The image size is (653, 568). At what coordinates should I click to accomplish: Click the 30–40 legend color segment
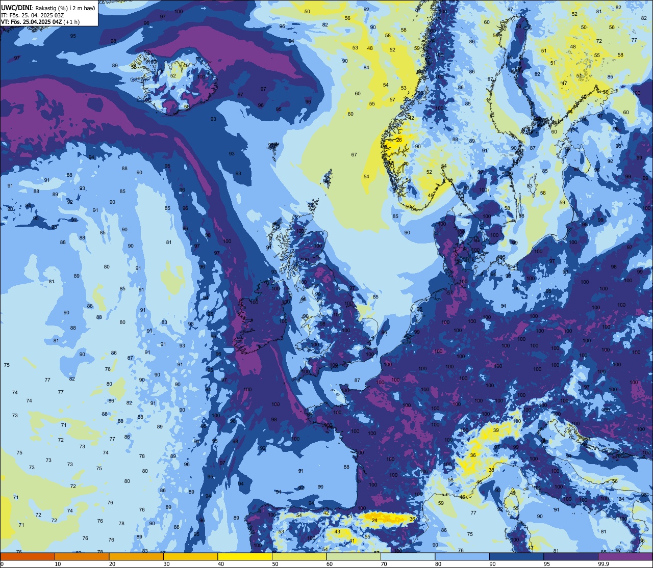[190, 556]
